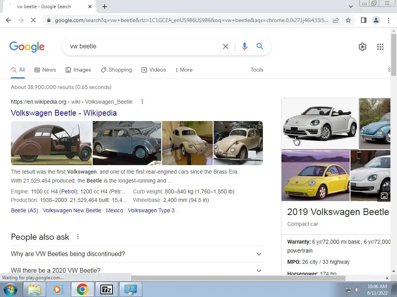
Task: Open People also ask options menu
Action: pyautogui.click(x=78, y=237)
